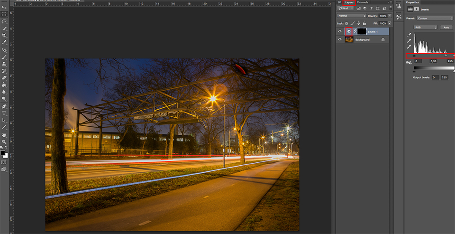Hide the Levels 1 layer
The height and width of the screenshot is (234, 455).
pyautogui.click(x=340, y=31)
